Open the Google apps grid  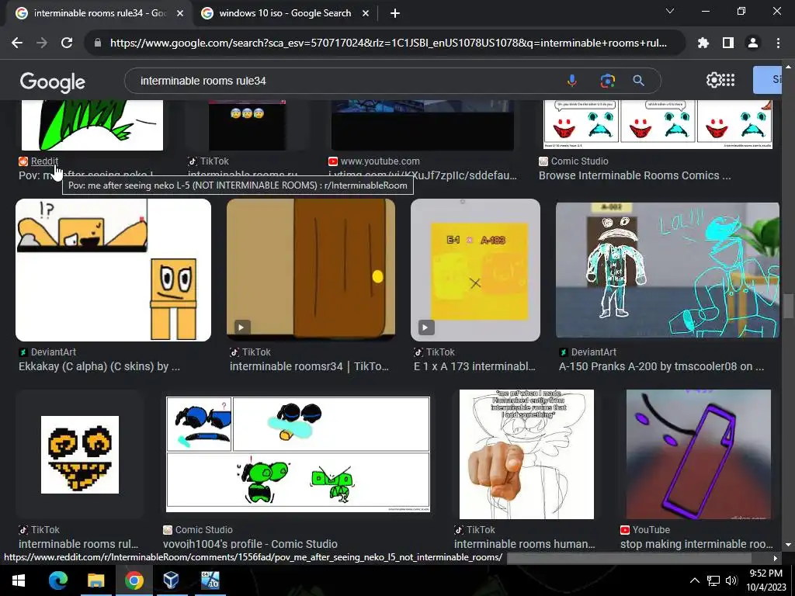[x=728, y=80]
